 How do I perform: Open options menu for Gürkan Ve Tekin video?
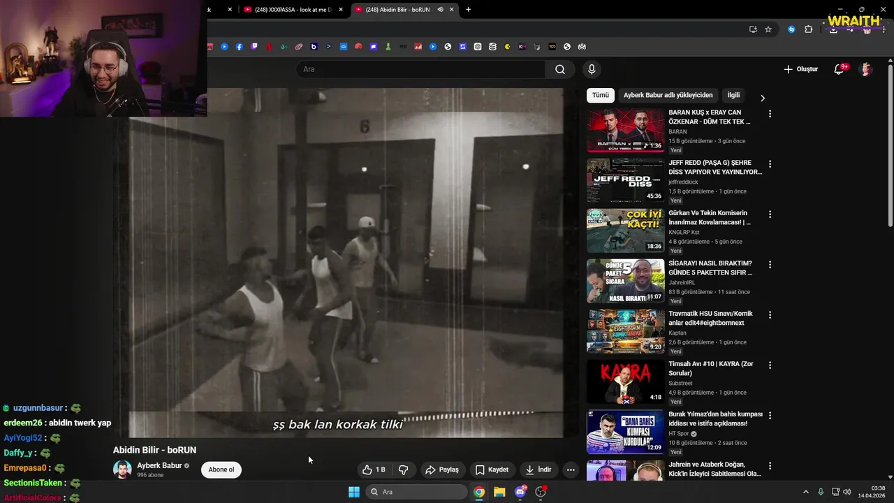[770, 214]
